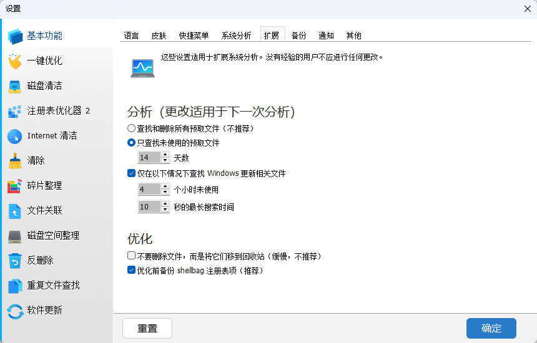
Task: Select 只查找未使用的预取文件 radio option
Action: (x=131, y=143)
